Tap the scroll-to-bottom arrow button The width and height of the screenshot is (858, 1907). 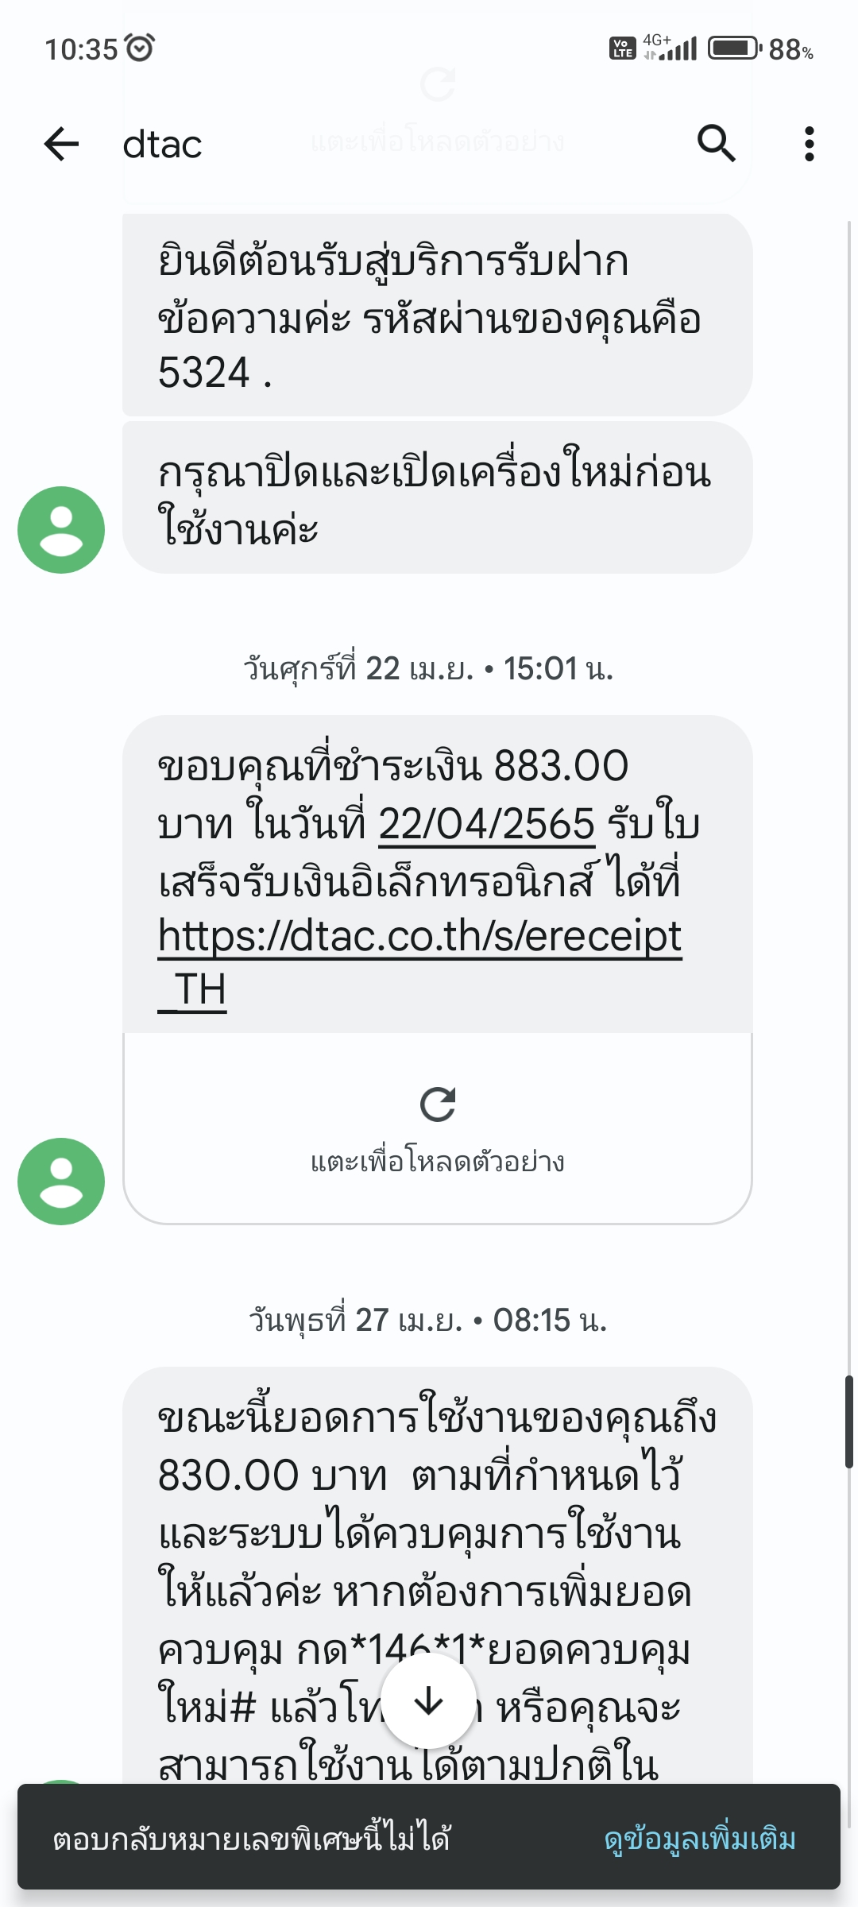click(x=429, y=1701)
